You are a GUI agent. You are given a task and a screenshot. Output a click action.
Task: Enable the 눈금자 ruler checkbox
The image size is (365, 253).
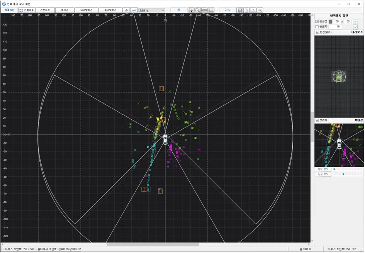pos(317,27)
